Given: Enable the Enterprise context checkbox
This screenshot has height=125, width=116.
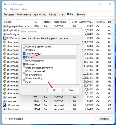Looking at the screenshot, I should pyautogui.click(x=24, y=71).
